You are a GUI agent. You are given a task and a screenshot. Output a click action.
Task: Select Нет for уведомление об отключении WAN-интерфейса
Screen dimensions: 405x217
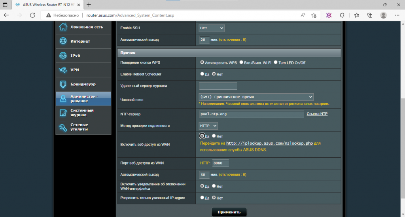coord(214,186)
